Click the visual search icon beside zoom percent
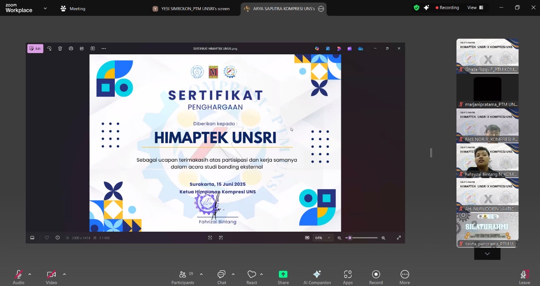540x286 pixels. (x=307, y=238)
